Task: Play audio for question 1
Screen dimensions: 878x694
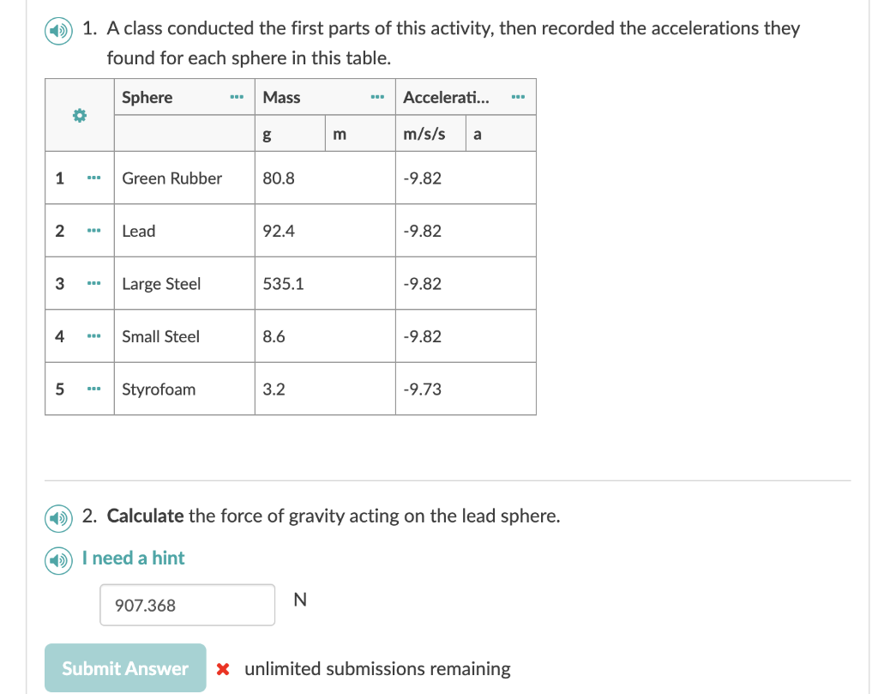Action: click(57, 28)
